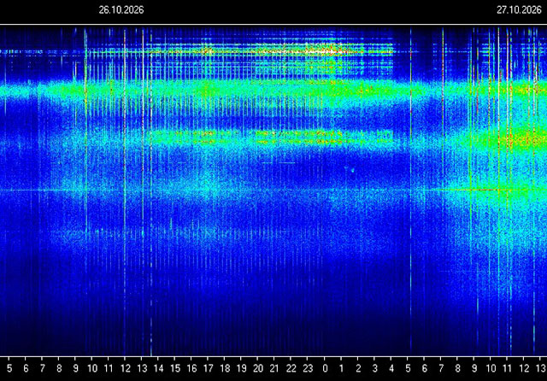This screenshot has width=547, height=381.
Task: Click the 13 hour label preceding 14
Action: tap(142, 368)
